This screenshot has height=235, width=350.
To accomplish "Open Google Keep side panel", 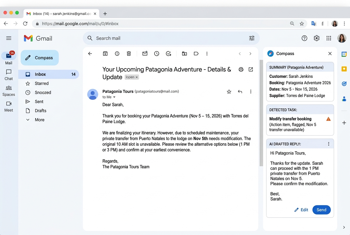I will point(344,69).
